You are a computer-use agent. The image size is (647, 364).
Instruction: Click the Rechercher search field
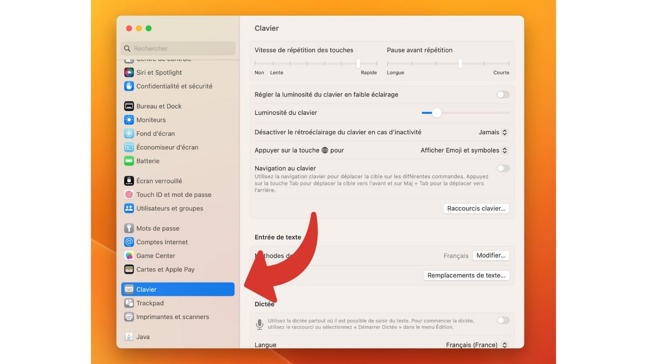click(x=178, y=49)
